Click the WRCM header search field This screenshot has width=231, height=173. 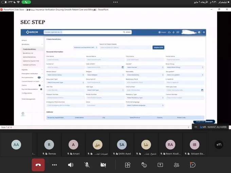pos(93,32)
